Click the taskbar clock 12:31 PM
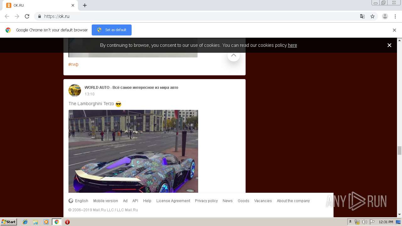This screenshot has width=402, height=226. (x=386, y=222)
